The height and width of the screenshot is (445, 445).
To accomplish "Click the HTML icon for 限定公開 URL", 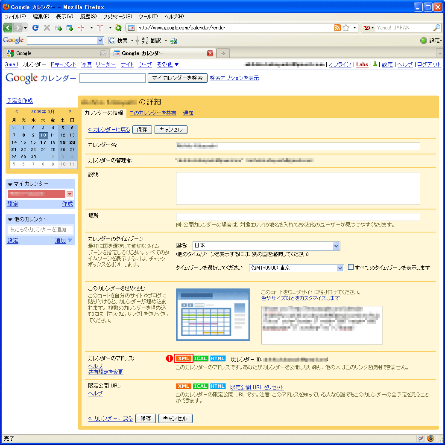I will tap(218, 386).
